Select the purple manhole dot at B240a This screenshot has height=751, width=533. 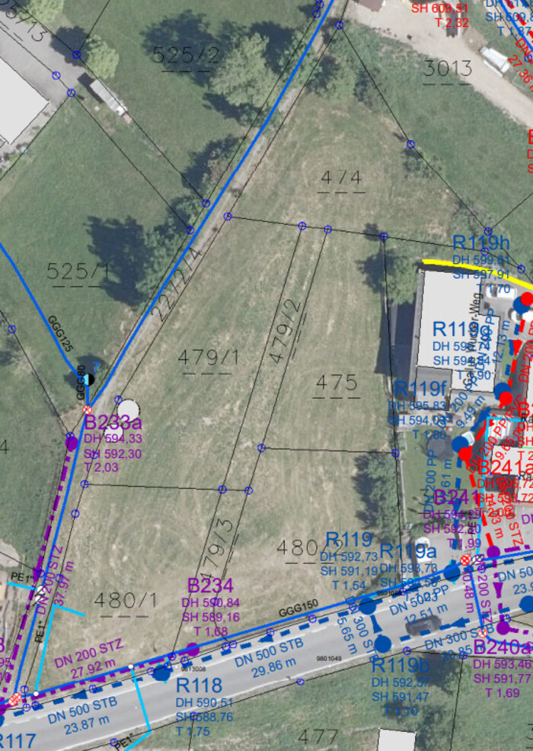coord(503,627)
